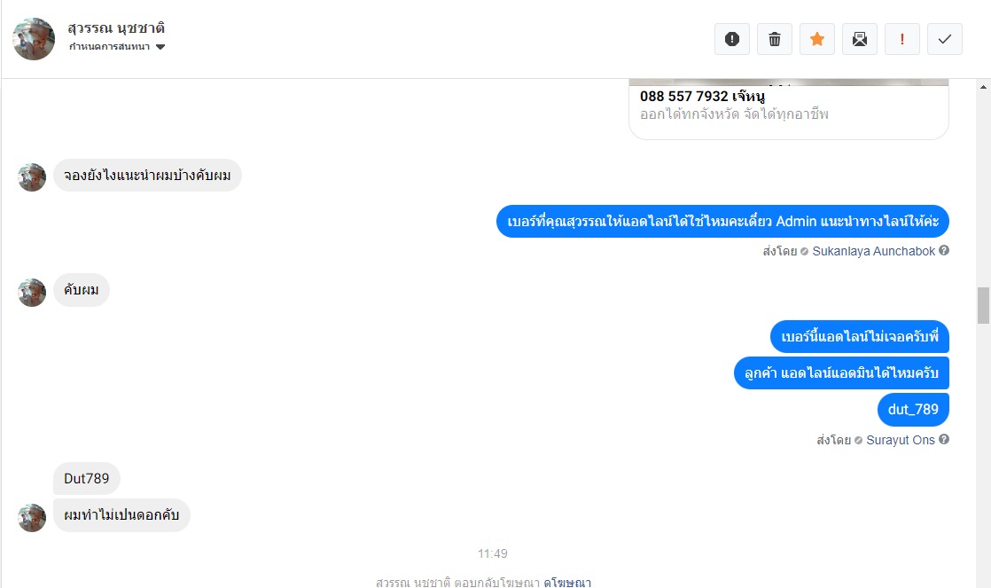Screen dimensions: 991x588
Task: Click customer avatar beside คับผม message
Action: pyautogui.click(x=32, y=292)
